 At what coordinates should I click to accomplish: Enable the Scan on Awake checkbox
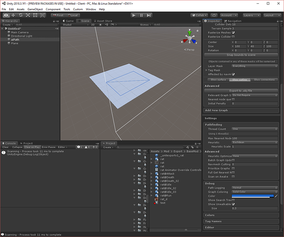pyautogui.click(x=233, y=176)
